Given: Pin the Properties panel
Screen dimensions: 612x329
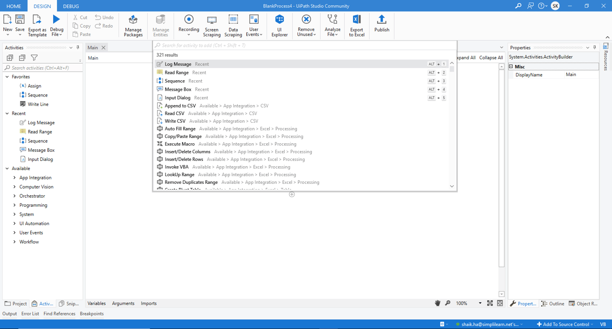Looking at the screenshot, I should pos(595,48).
